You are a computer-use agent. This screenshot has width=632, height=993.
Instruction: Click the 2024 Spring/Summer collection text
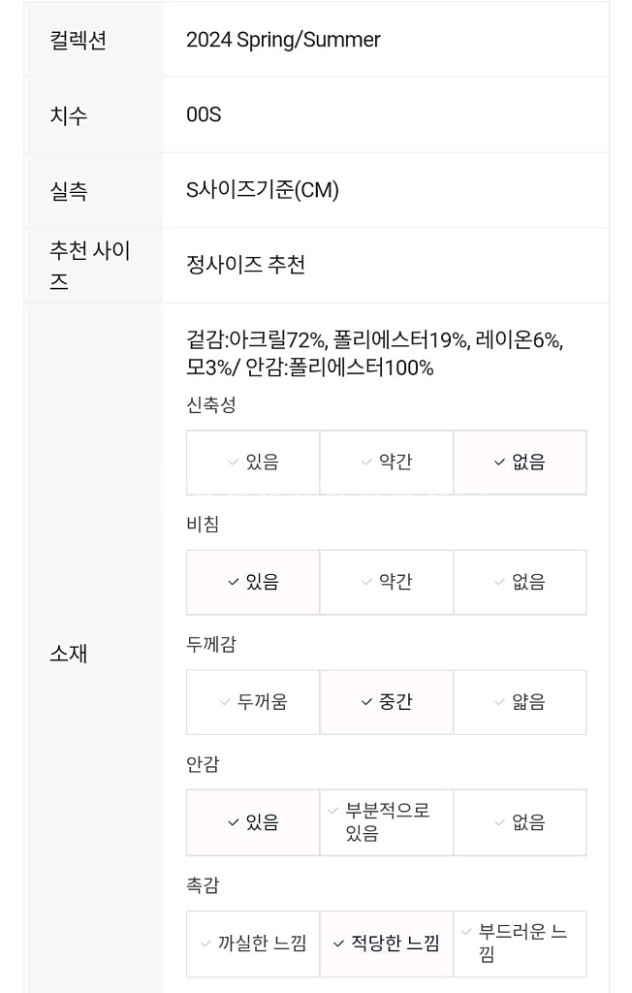[282, 40]
